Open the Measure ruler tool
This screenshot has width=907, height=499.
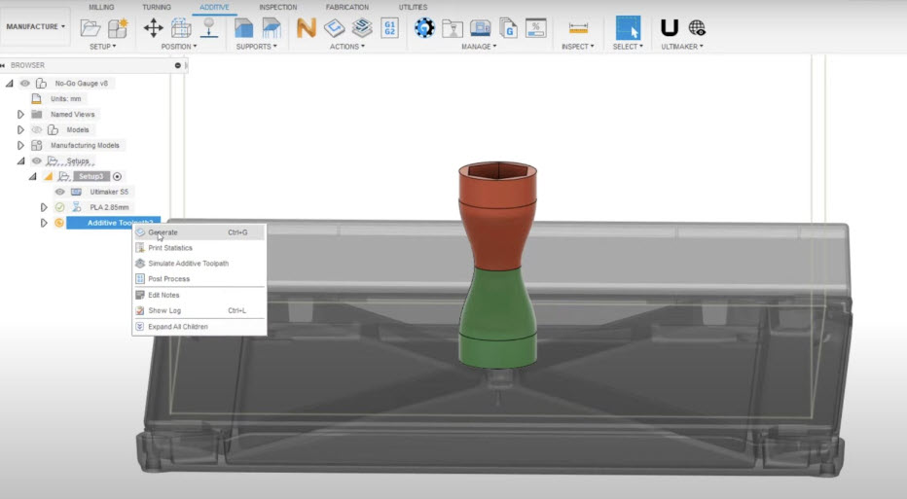578,28
